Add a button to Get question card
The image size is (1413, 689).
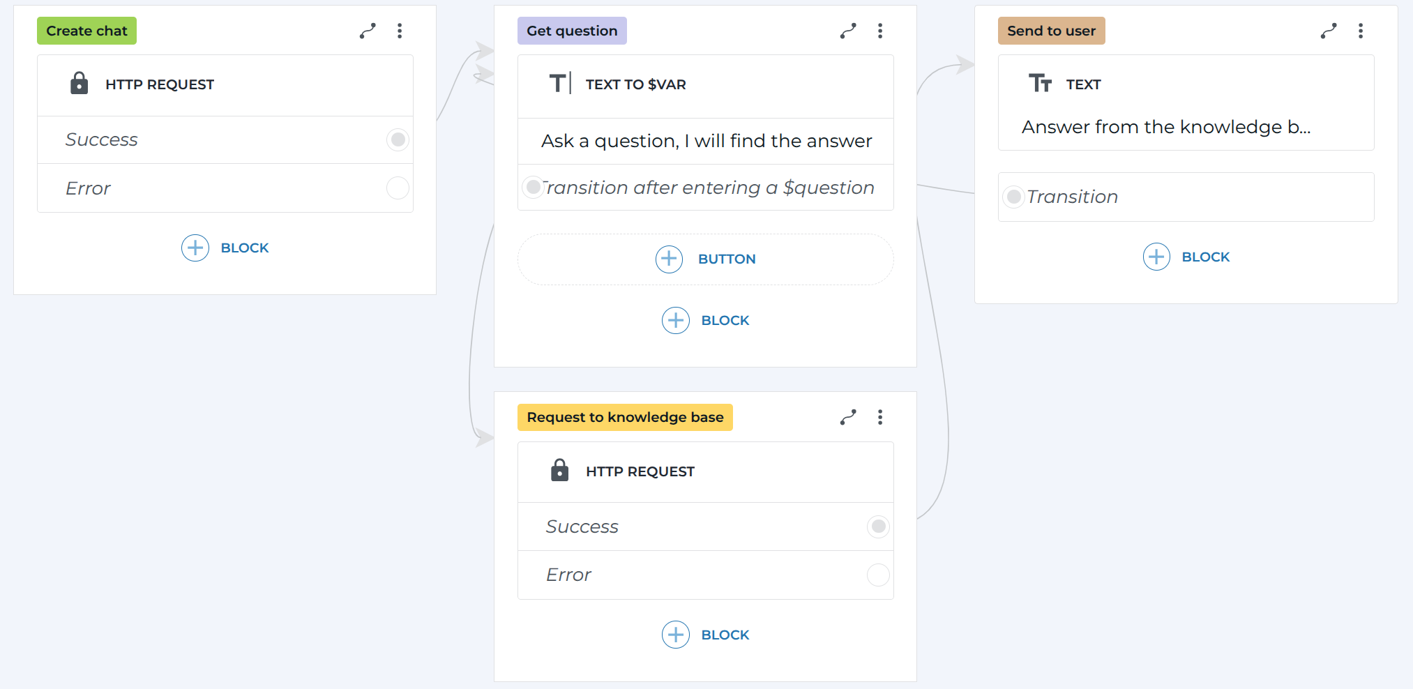(x=705, y=259)
